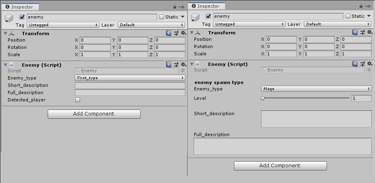Toggle enemy active checkbox in left Inspector
The width and height of the screenshot is (375, 183).
[x=22, y=17]
